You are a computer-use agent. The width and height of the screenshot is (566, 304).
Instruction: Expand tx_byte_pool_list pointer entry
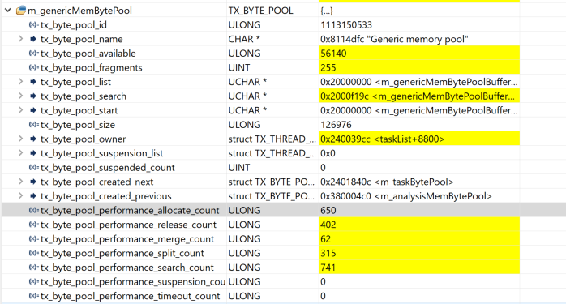pyautogui.click(x=21, y=82)
